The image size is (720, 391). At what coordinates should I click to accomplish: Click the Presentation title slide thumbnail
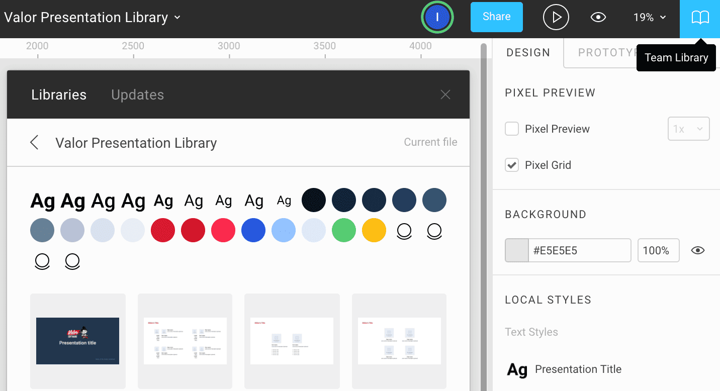pyautogui.click(x=77, y=341)
